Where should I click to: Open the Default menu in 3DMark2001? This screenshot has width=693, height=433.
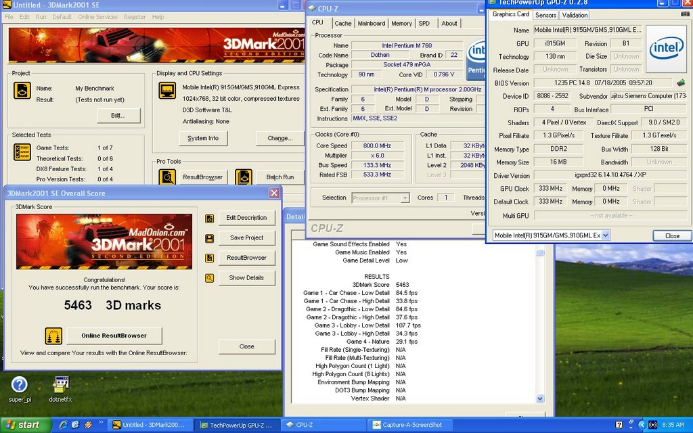62,17
